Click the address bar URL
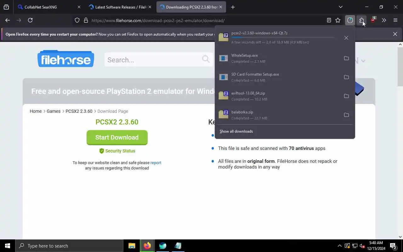This screenshot has width=403, height=252. coord(158,20)
